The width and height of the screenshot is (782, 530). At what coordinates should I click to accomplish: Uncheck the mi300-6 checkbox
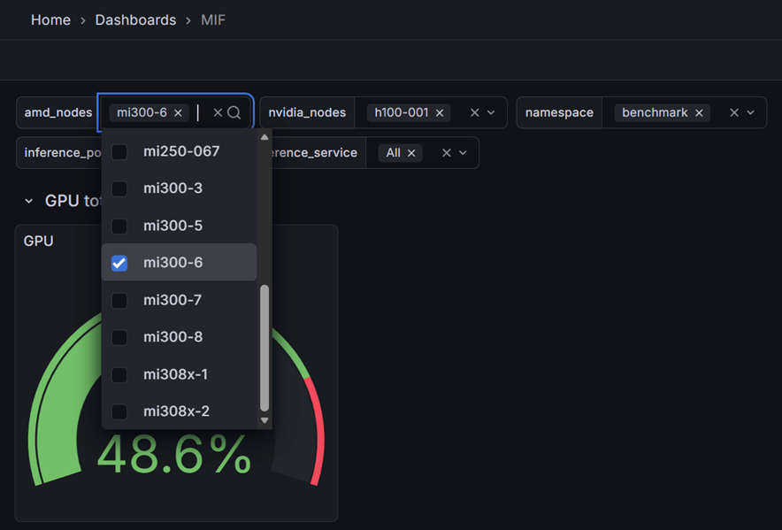coord(119,263)
